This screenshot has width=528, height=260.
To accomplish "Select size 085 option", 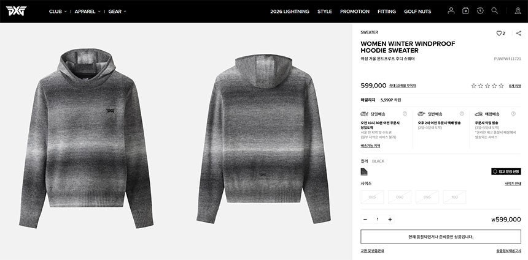I will point(372,197).
